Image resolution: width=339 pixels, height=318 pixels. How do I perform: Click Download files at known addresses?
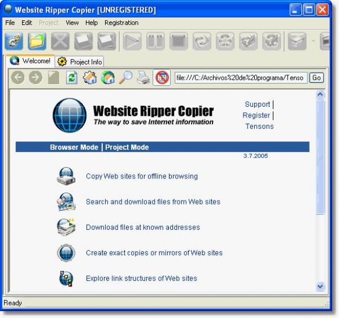tap(143, 227)
